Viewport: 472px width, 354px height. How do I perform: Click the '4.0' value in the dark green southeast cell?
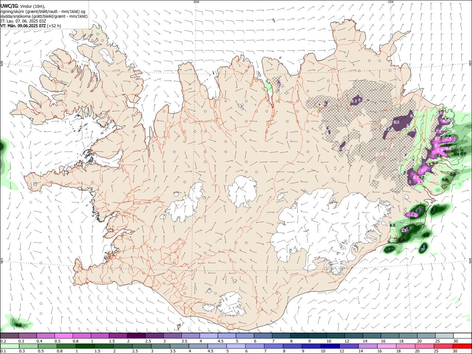click(417, 211)
